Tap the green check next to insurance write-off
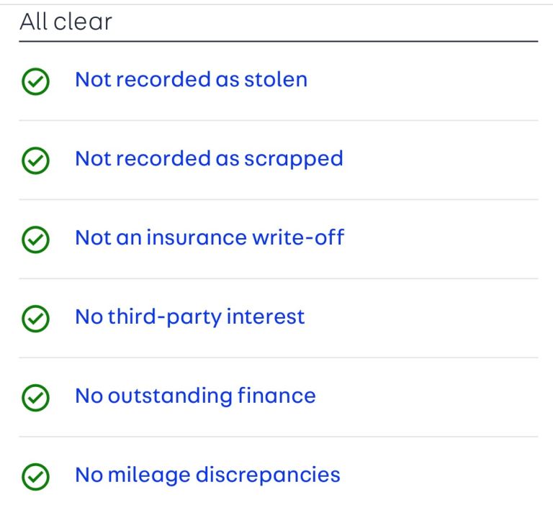 click(36, 239)
